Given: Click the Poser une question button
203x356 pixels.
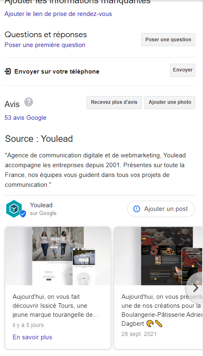Looking at the screenshot, I should [x=168, y=40].
